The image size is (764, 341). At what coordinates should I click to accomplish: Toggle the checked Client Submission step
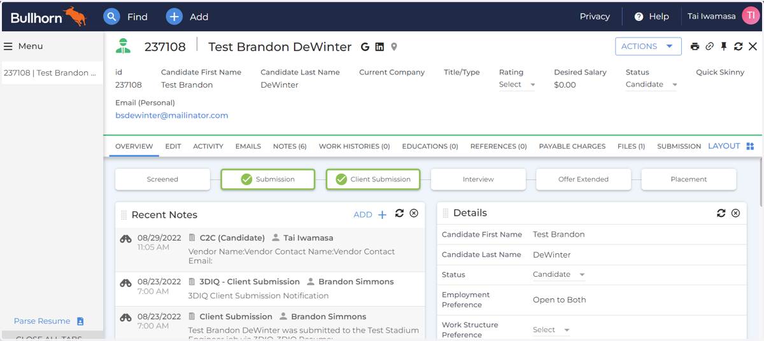pos(373,179)
